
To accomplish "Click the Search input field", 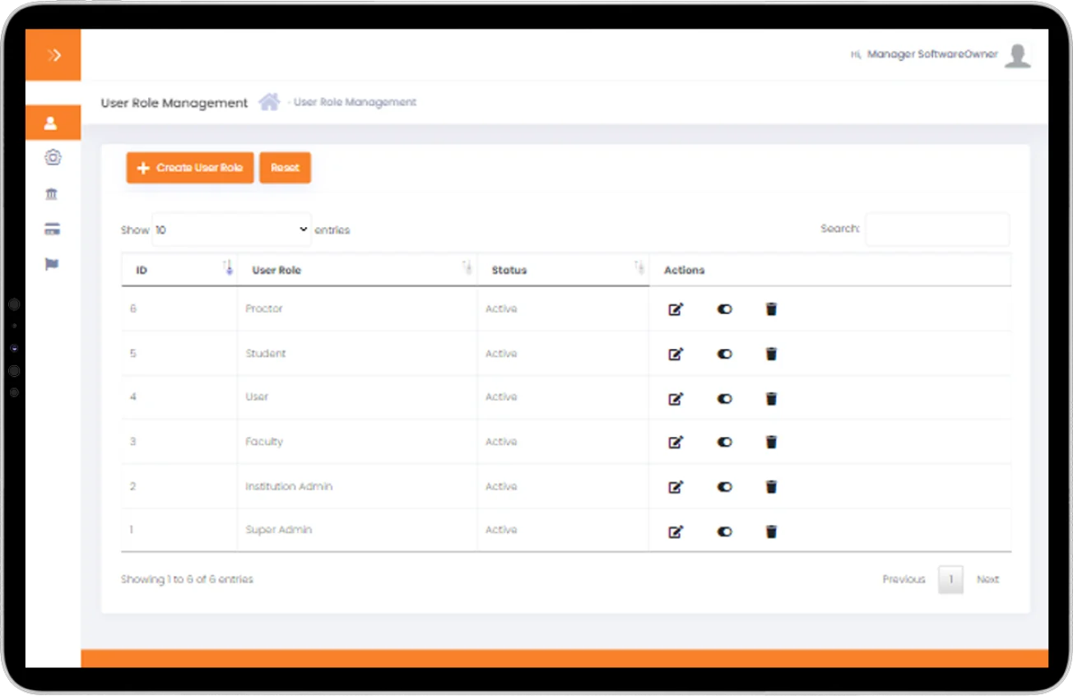I will tap(936, 230).
